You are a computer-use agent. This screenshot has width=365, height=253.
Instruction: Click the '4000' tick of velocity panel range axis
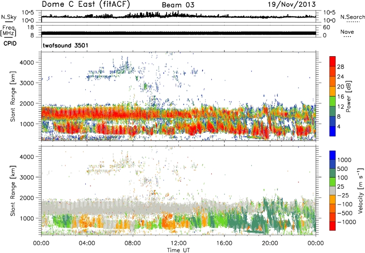(27, 157)
